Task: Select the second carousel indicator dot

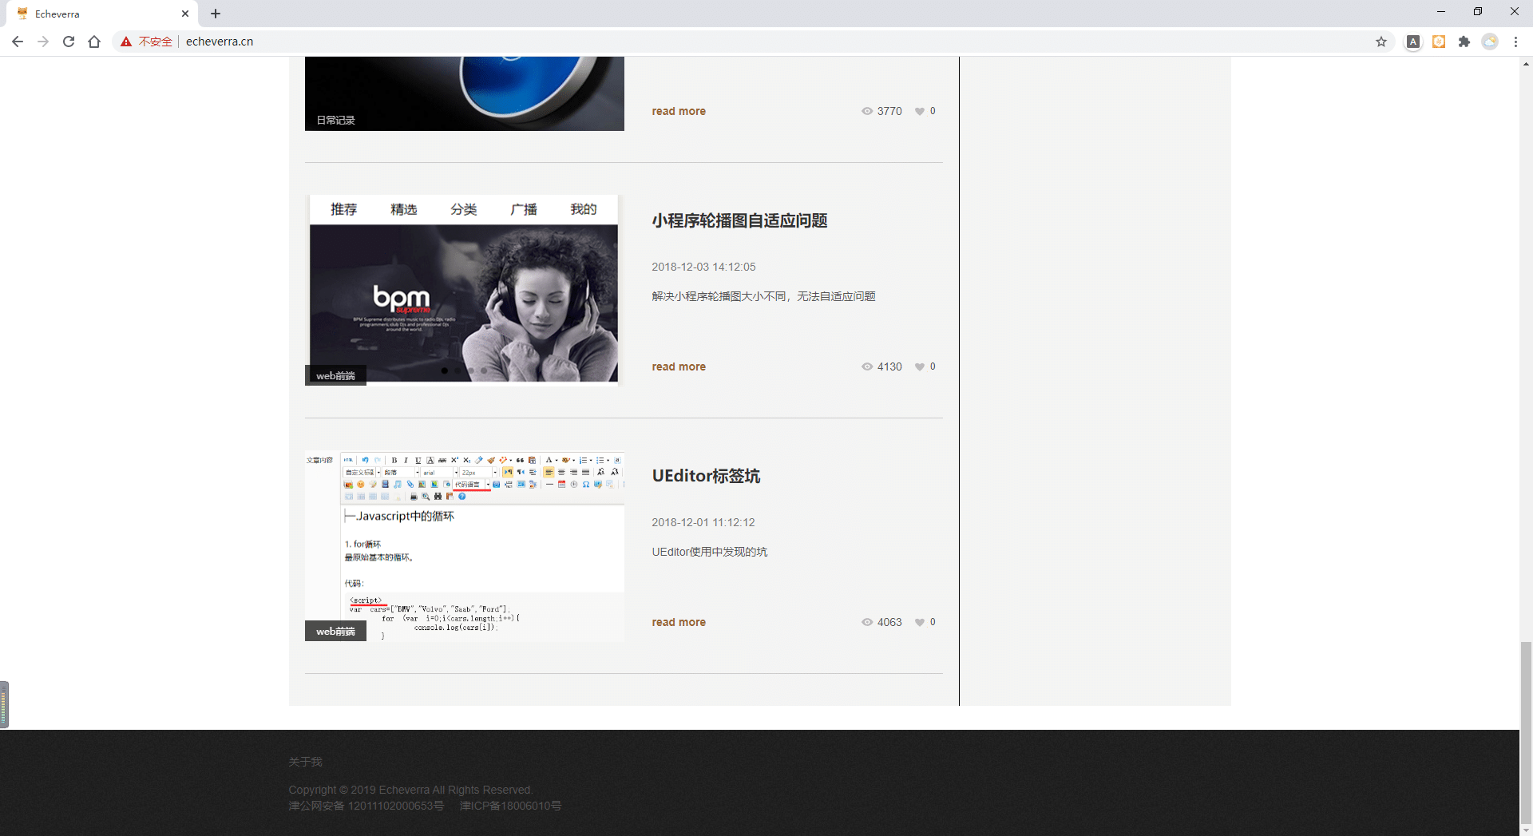Action: click(x=457, y=370)
